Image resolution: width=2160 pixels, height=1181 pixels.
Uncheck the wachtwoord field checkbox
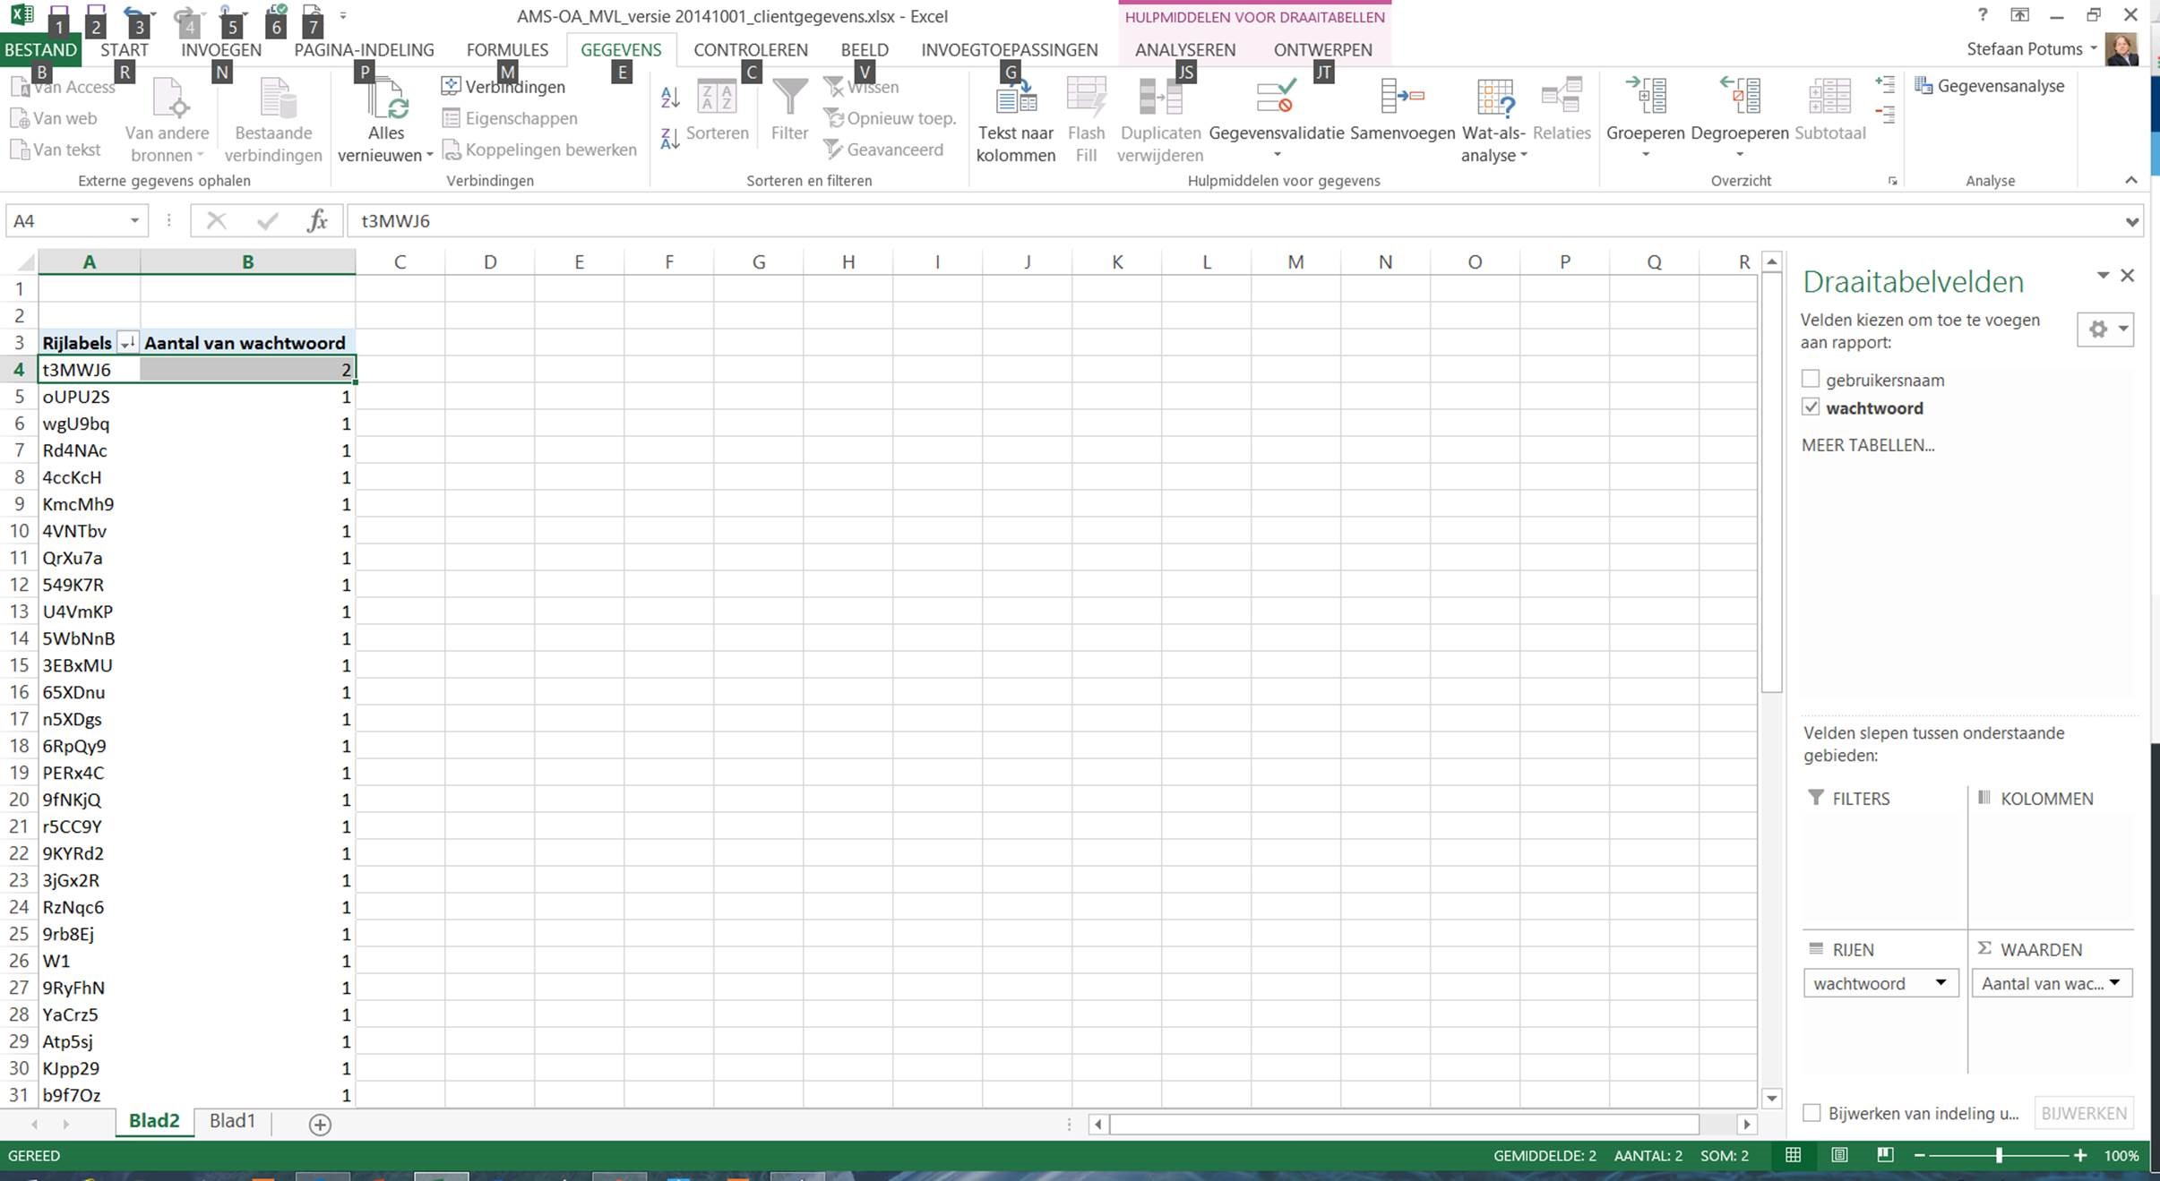point(1811,407)
